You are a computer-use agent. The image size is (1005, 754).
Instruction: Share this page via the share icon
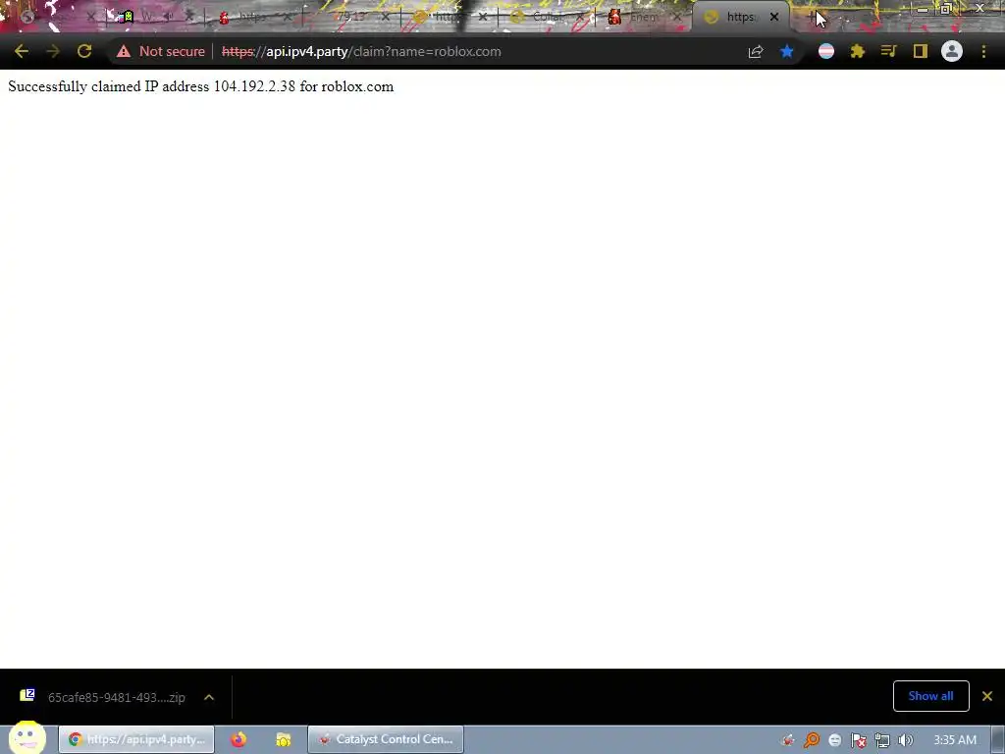click(x=756, y=51)
